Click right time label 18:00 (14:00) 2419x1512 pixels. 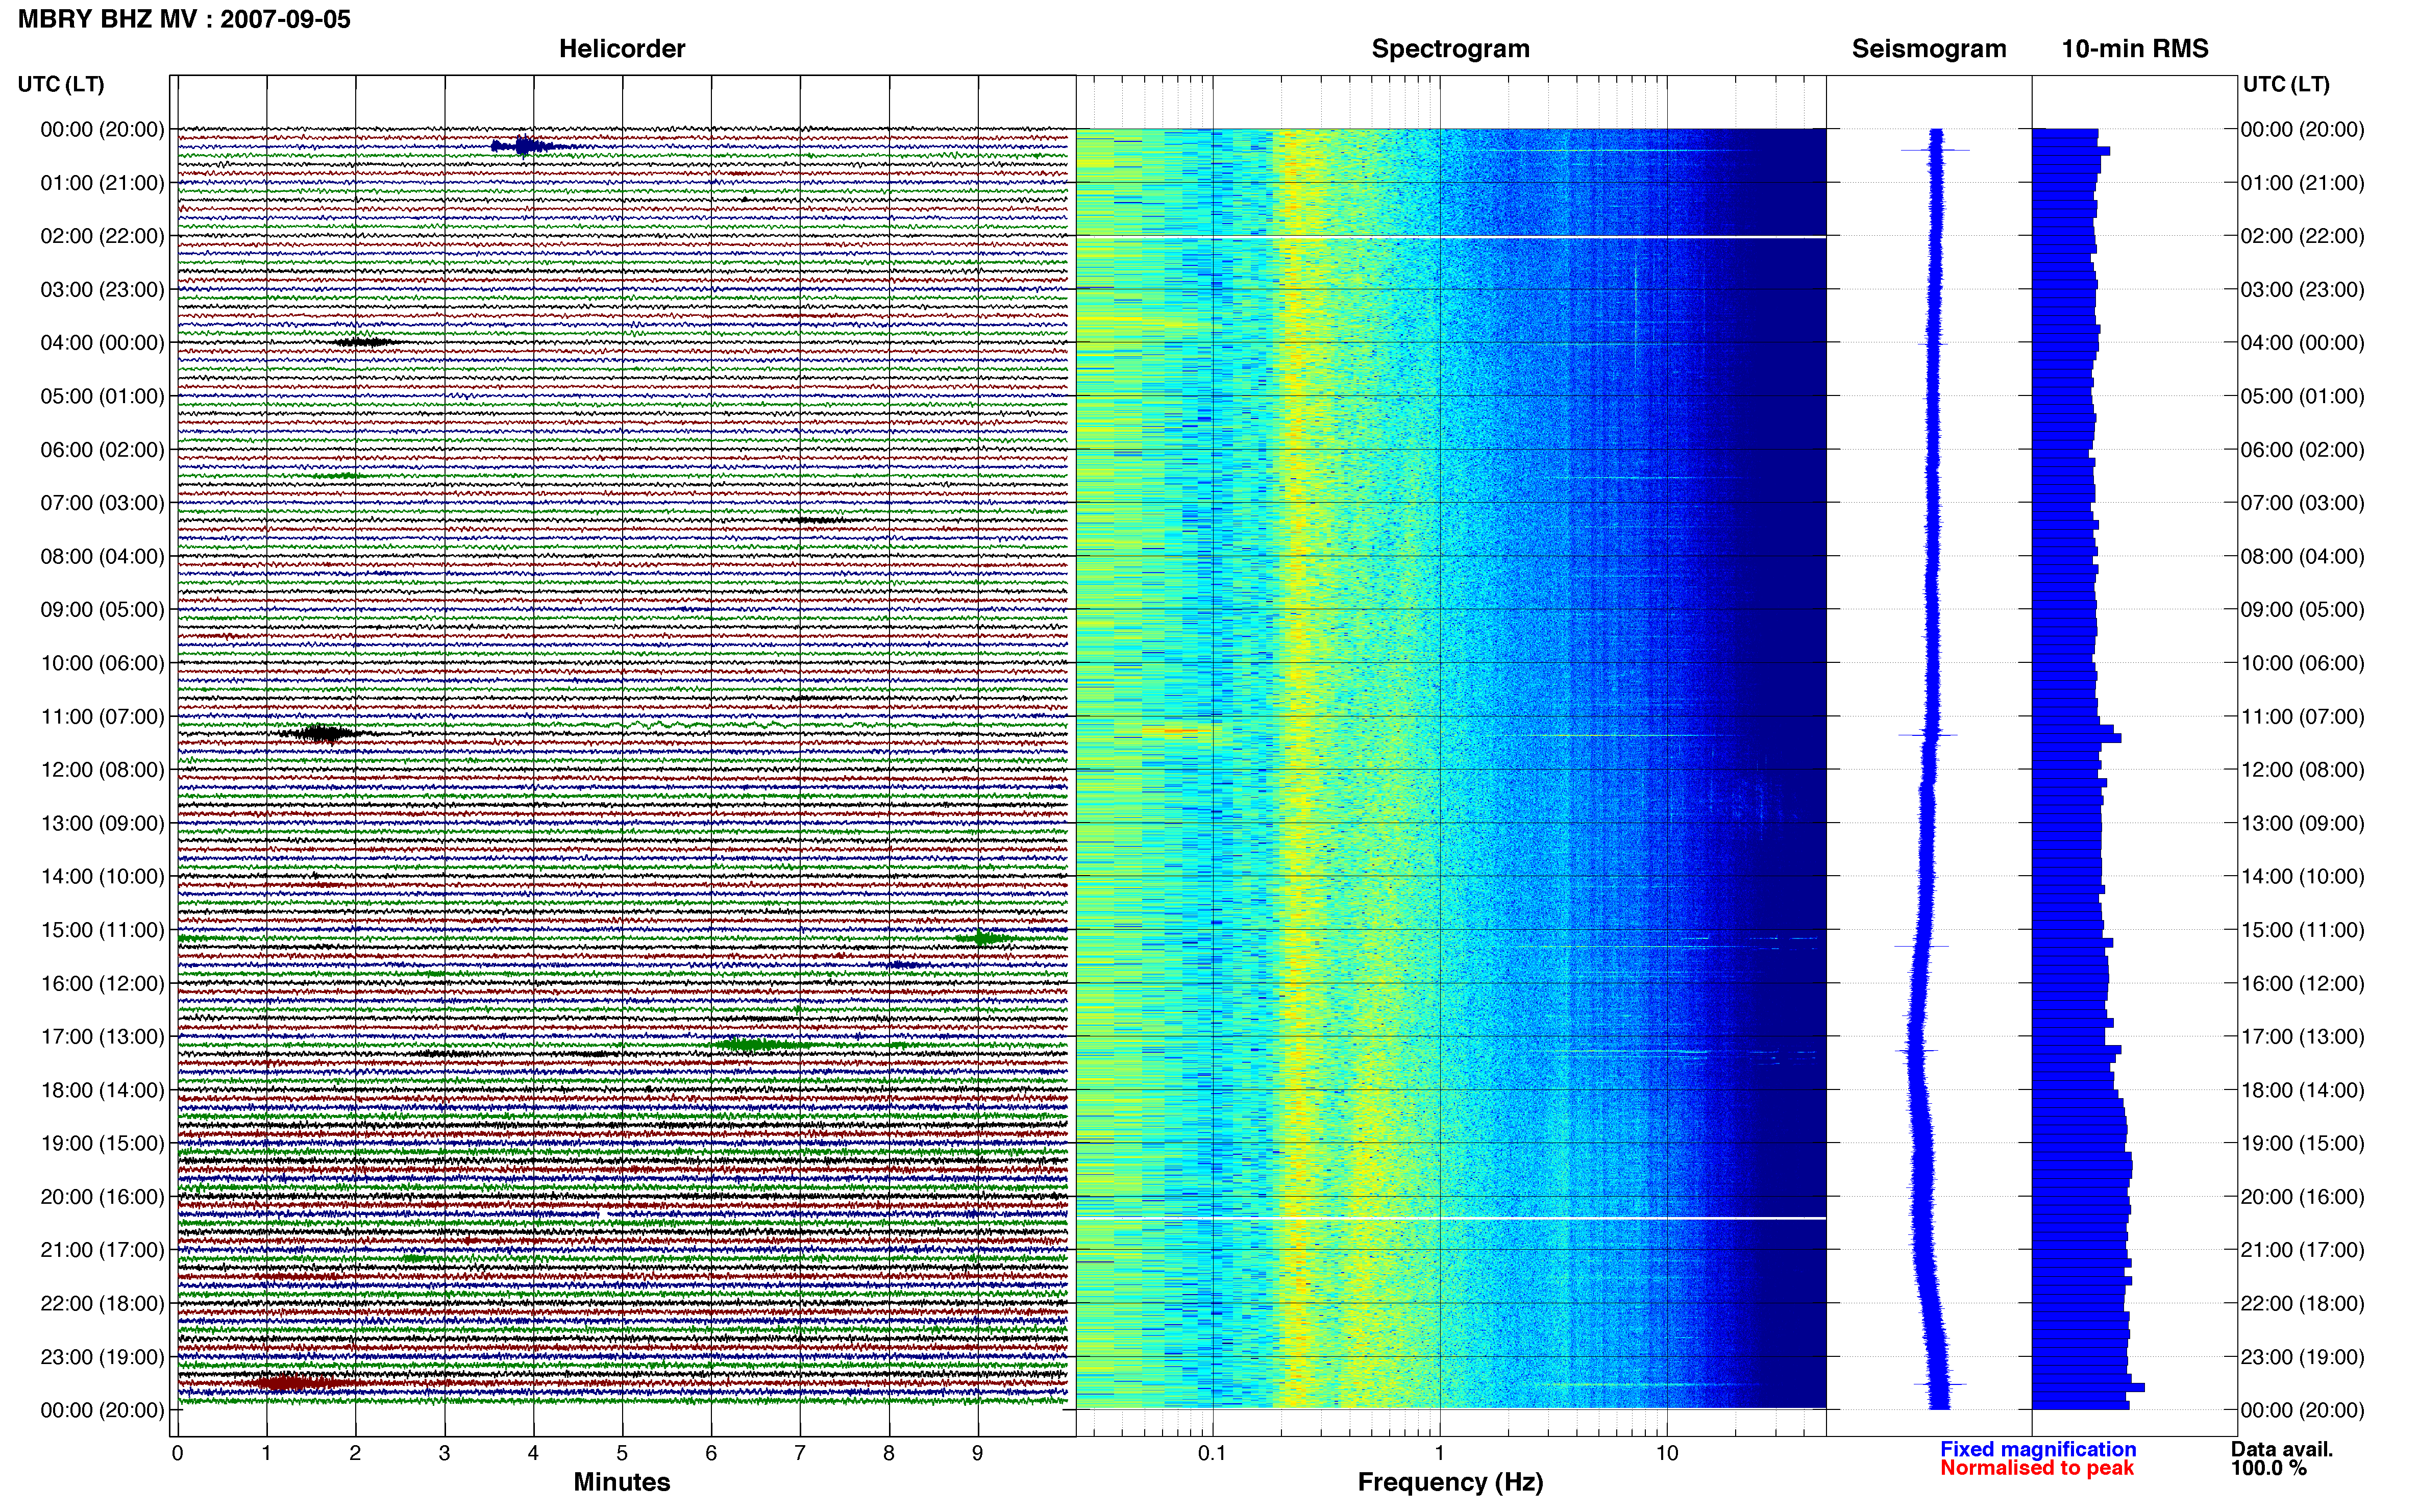2302,1090
